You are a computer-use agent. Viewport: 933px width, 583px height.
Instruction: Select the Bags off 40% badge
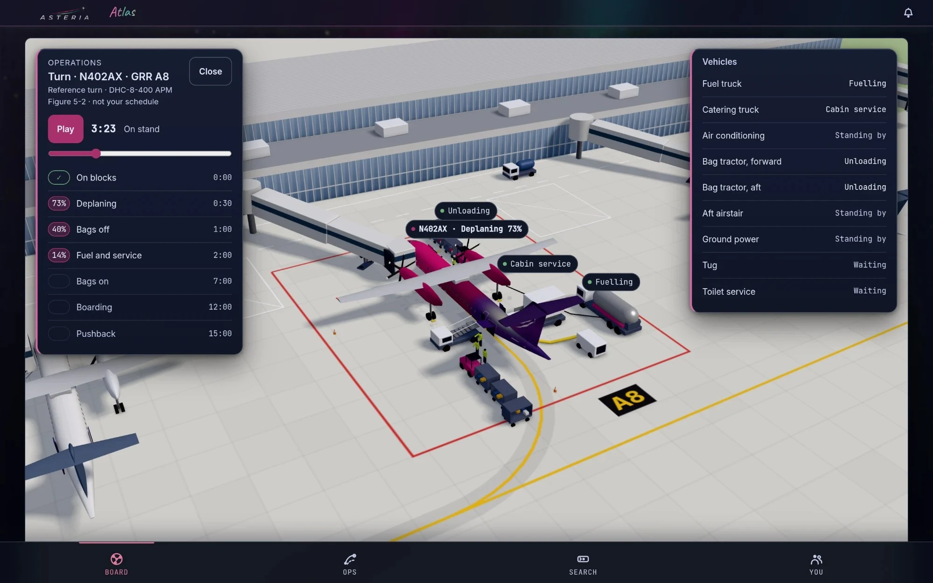click(59, 229)
